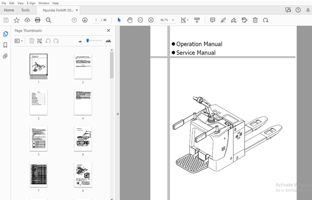Reduce thumbnail size small mountain icon

click(x=80, y=41)
